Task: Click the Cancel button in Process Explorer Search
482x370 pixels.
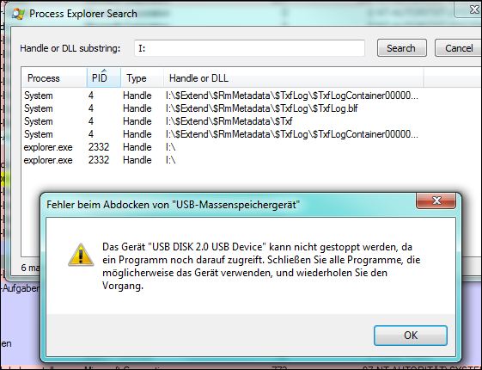Action: (458, 48)
